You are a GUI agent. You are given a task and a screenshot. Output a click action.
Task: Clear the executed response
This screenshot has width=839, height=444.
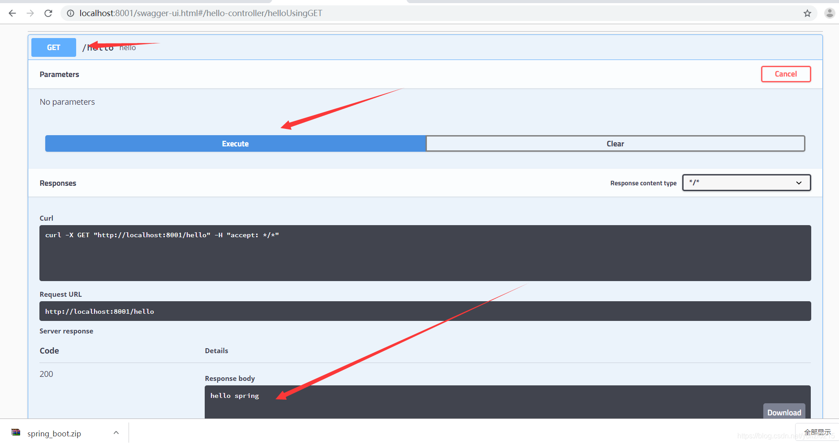[x=615, y=144]
